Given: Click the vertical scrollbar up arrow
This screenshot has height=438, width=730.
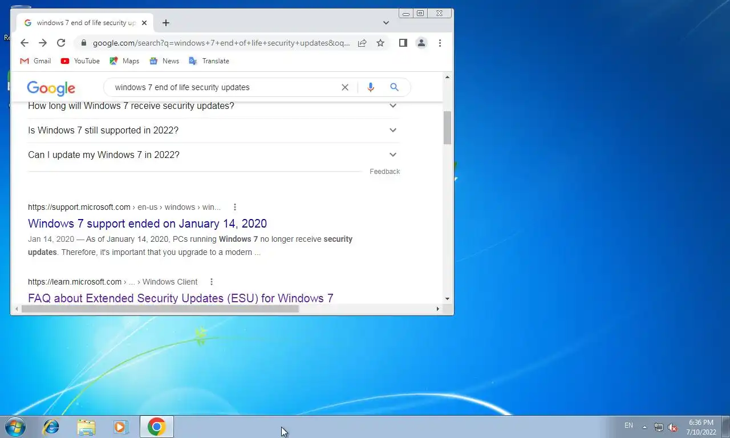Looking at the screenshot, I should coord(447,77).
